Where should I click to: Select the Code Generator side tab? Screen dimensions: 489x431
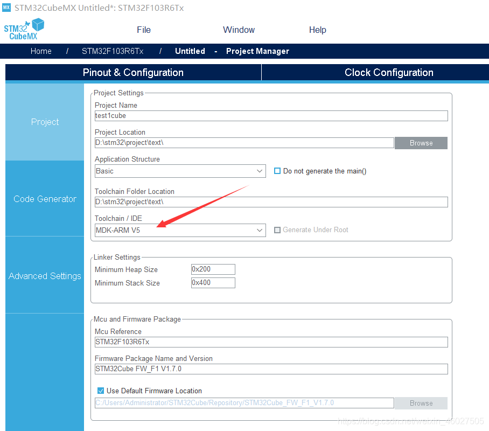[45, 199]
